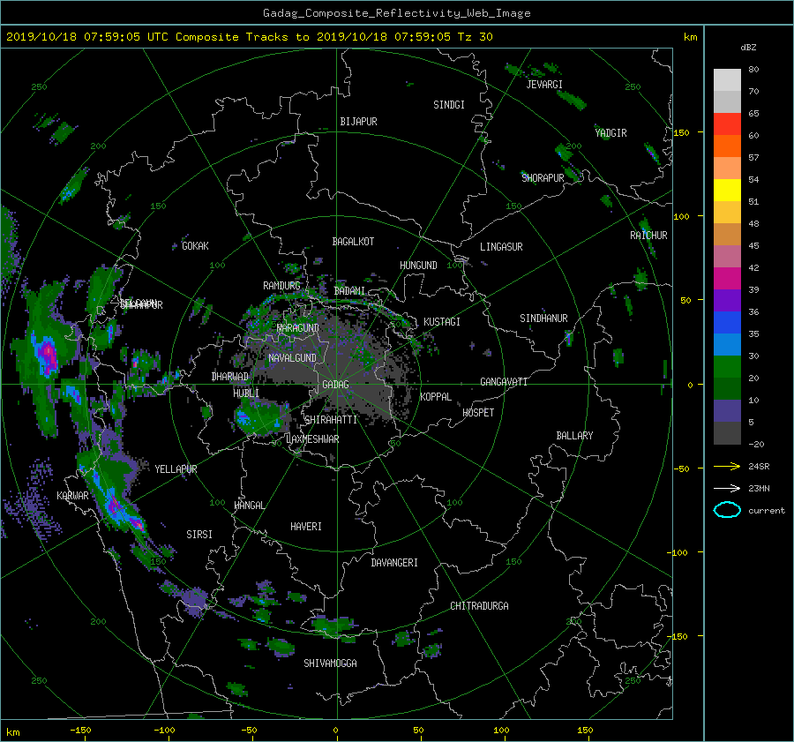Choose the dark gray -20 dBZ swatch
The width and height of the screenshot is (794, 742).
tap(727, 433)
